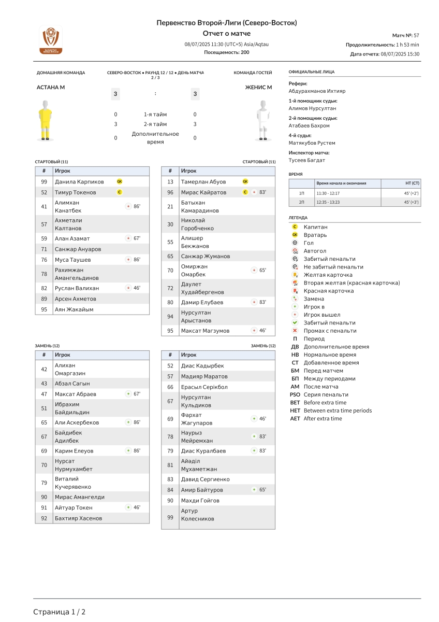The height and width of the screenshot is (622, 439).
Task: Click the yellow card icon in legend
Action: coord(295,275)
